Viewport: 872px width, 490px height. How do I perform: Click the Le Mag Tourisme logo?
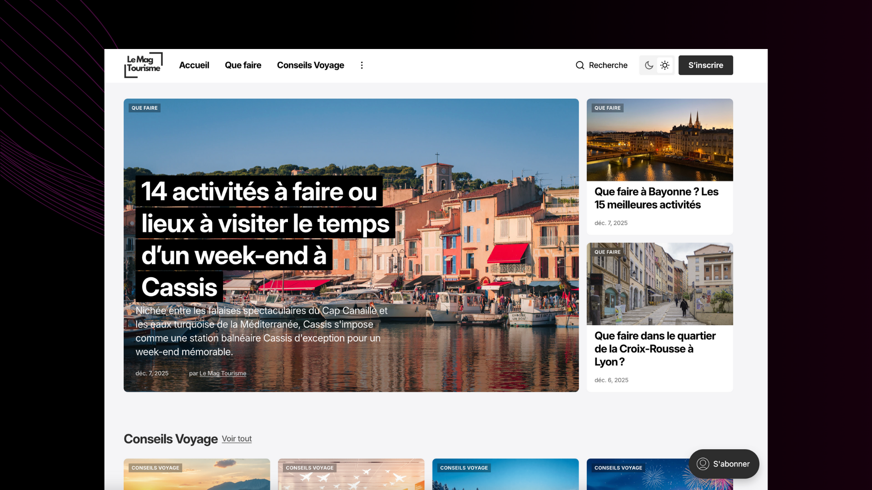(x=143, y=65)
